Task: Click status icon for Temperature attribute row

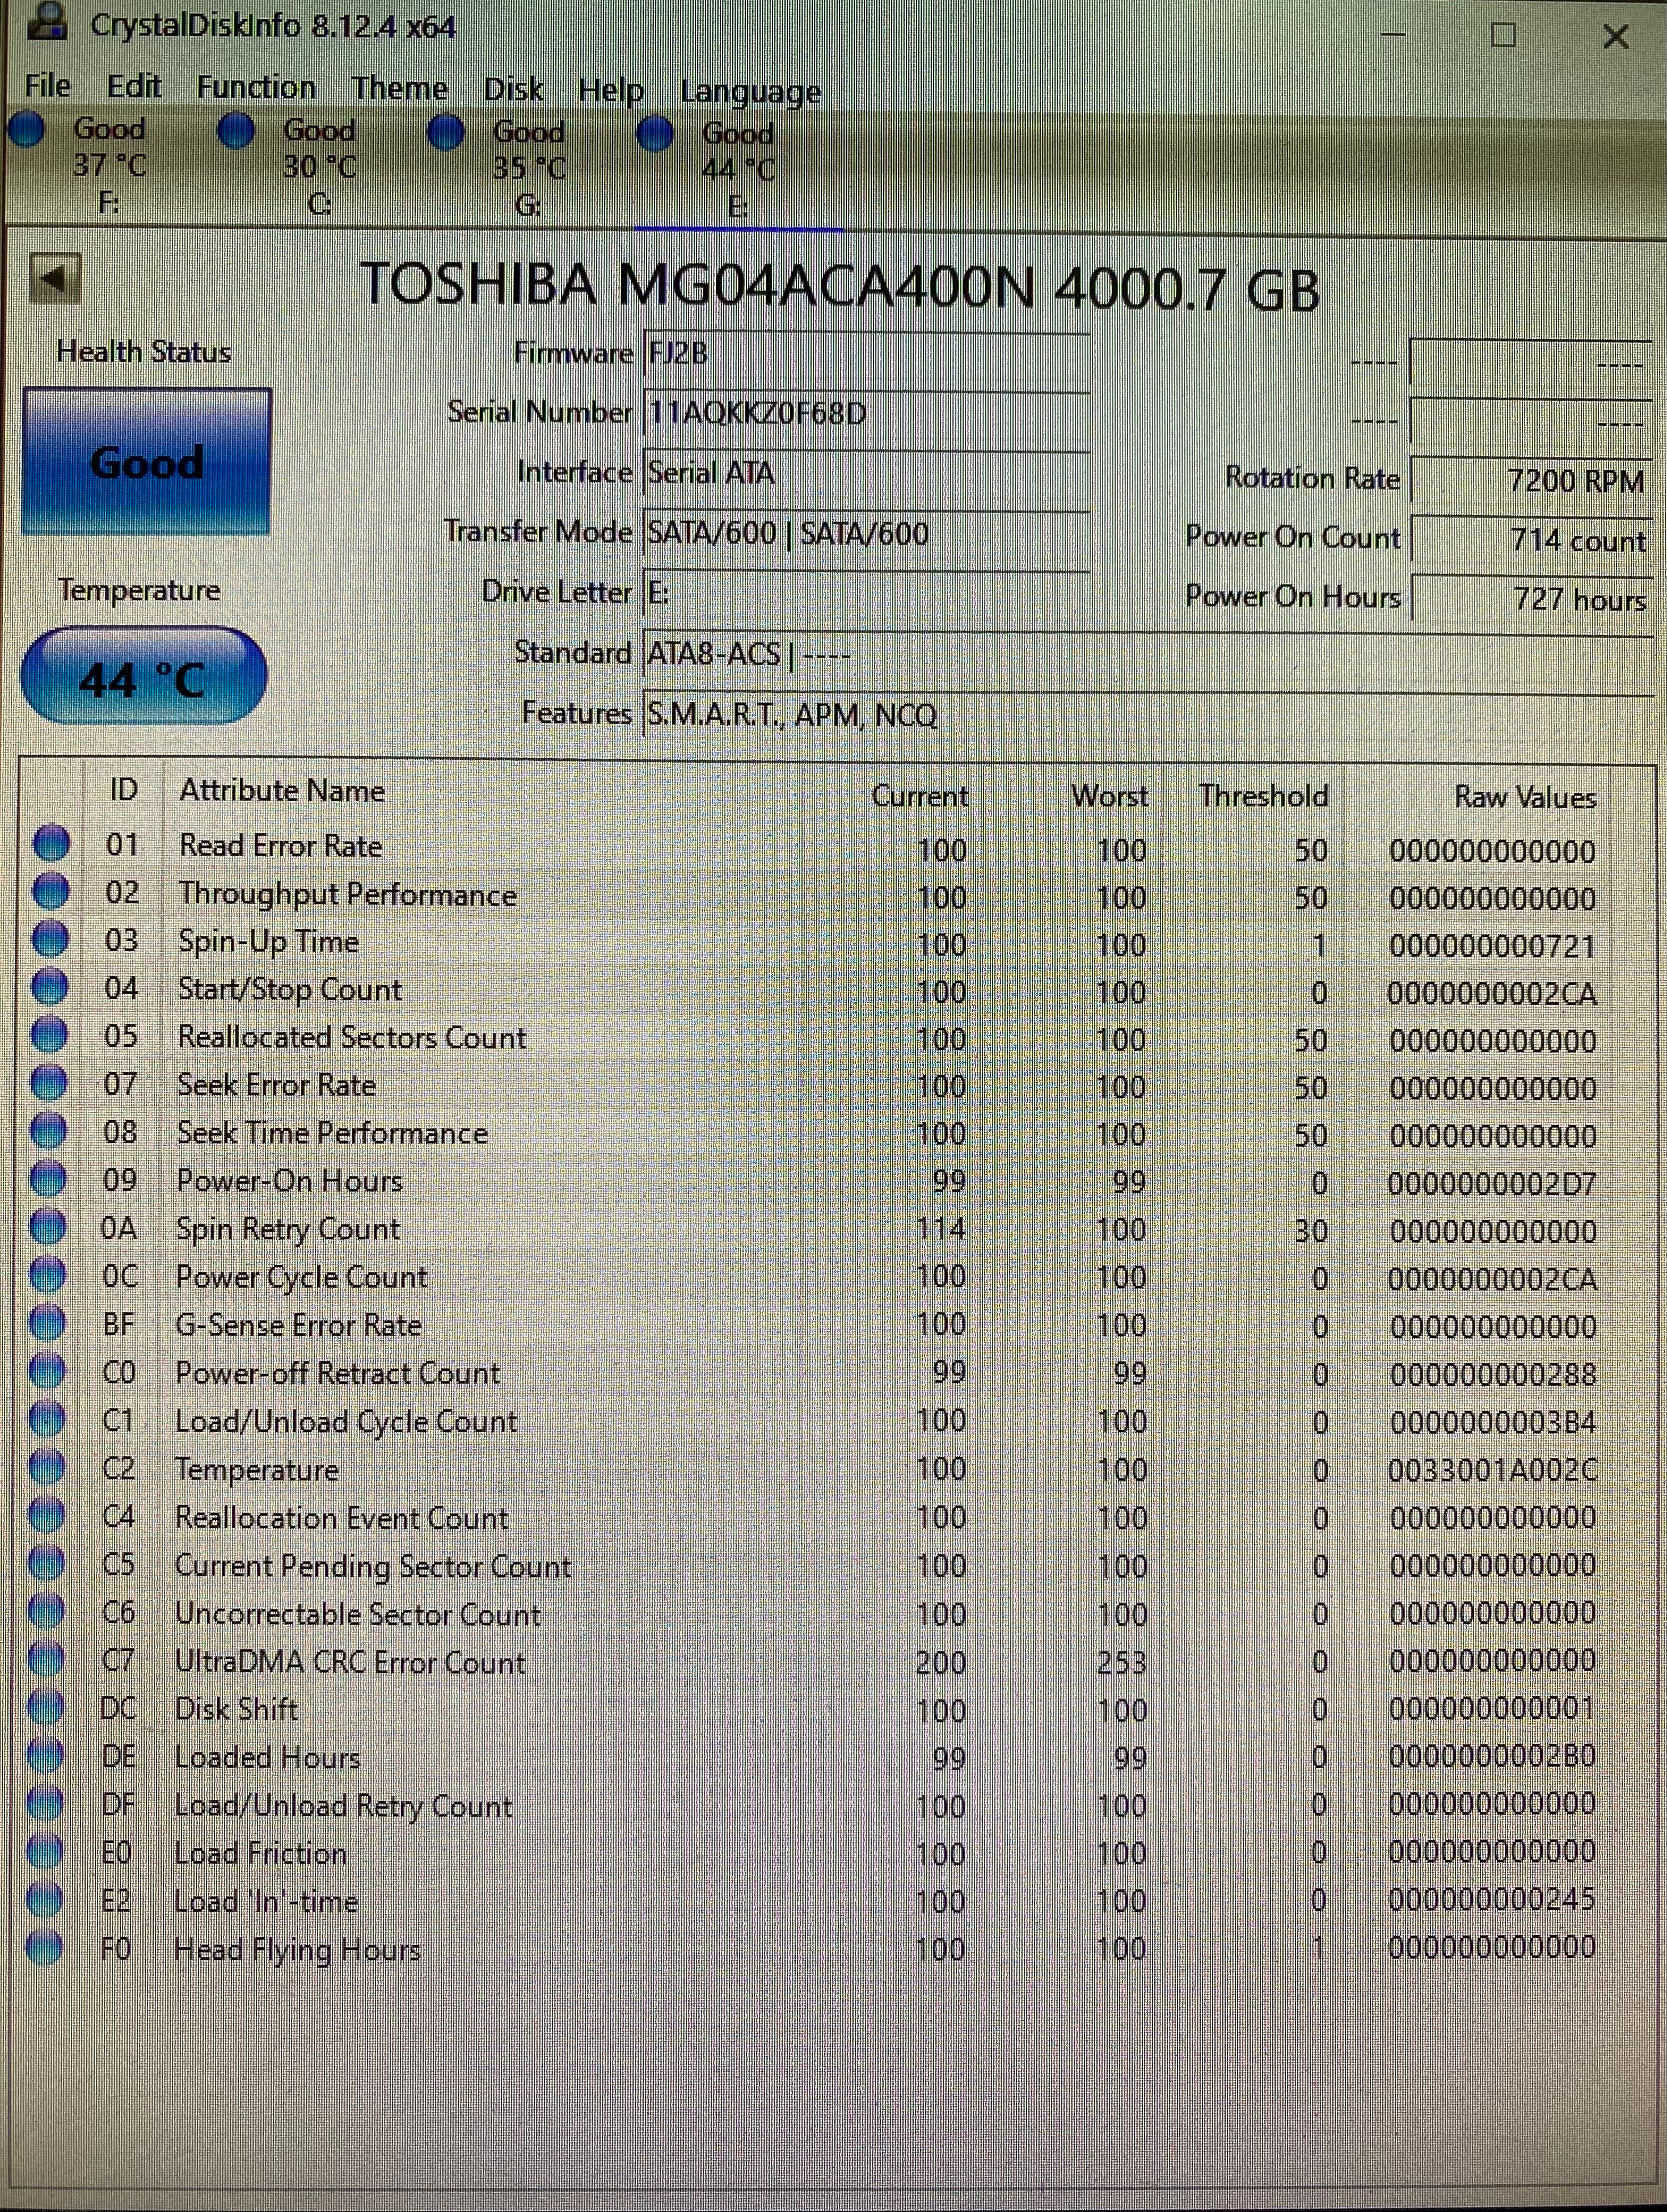Action: 47,1467
